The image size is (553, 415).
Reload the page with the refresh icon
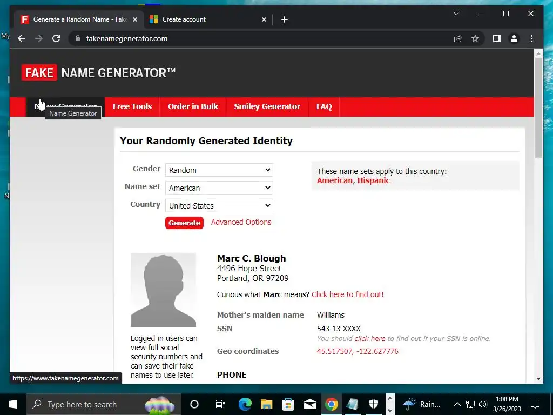pos(56,38)
